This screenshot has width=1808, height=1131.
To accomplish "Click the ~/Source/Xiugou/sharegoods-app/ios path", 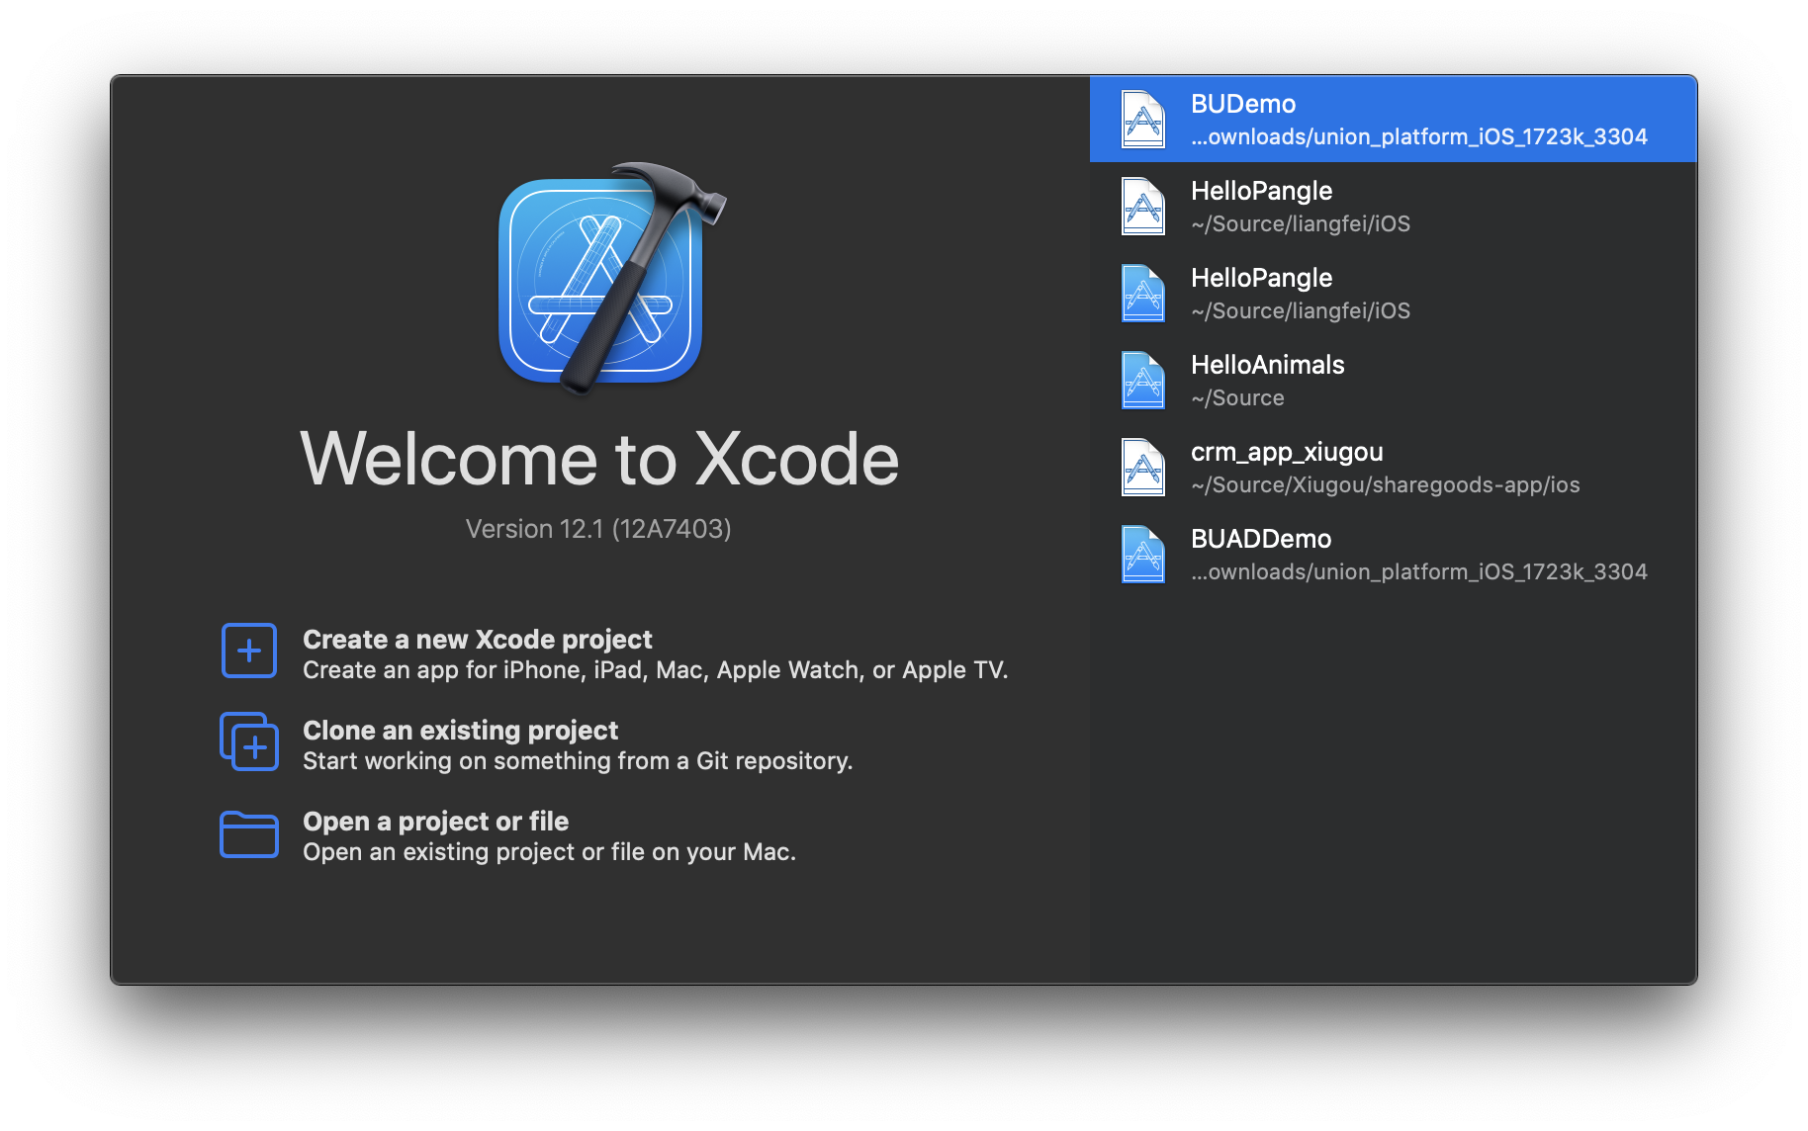I will point(1386,484).
